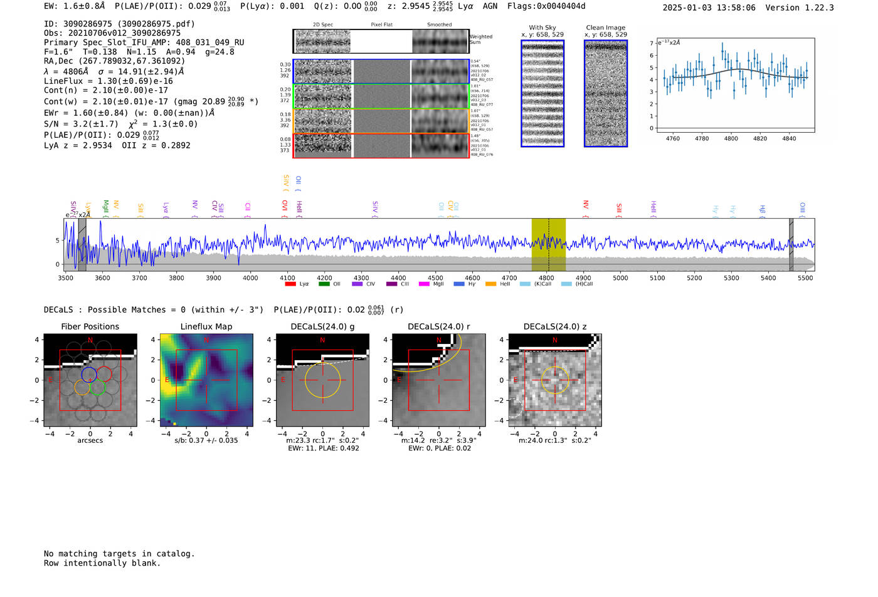Click the Lyα red legend swatch
The width and height of the screenshot is (878, 597).
coord(290,284)
